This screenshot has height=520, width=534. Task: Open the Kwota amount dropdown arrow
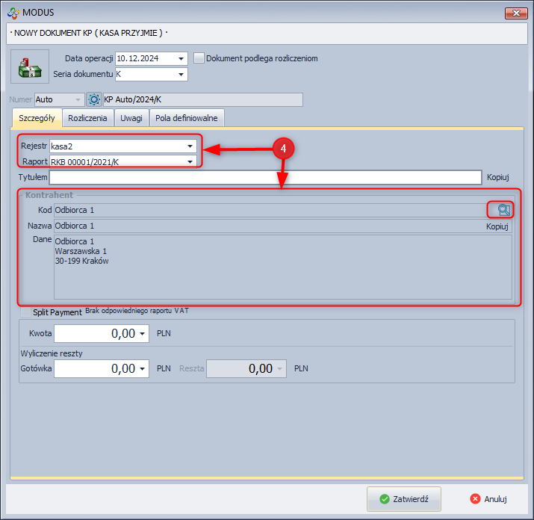143,333
